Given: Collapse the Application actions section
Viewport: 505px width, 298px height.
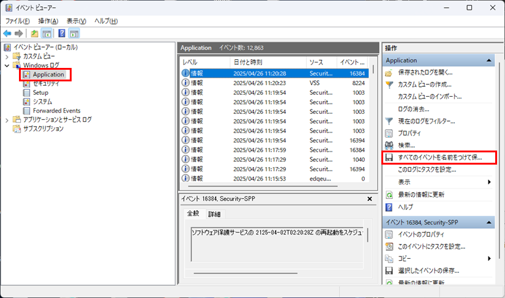Looking at the screenshot, I should point(489,61).
